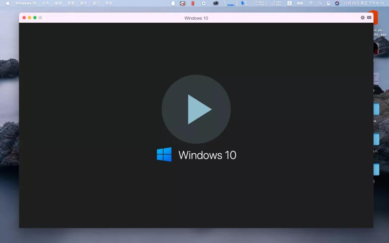
Task: Open the Windows 10 application menu
Action: (x=26, y=3)
